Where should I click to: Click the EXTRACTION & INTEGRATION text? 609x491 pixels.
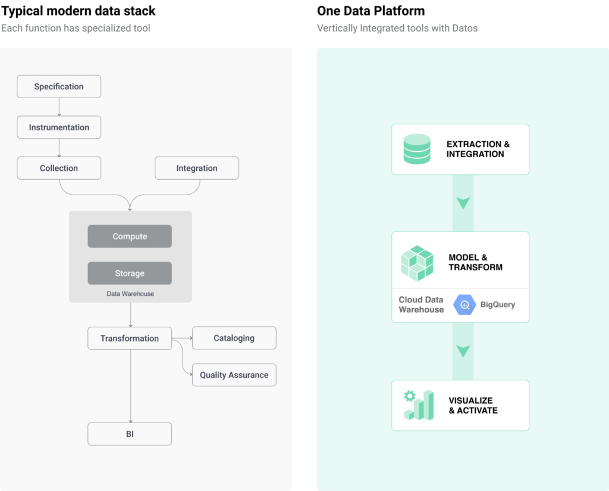478,149
